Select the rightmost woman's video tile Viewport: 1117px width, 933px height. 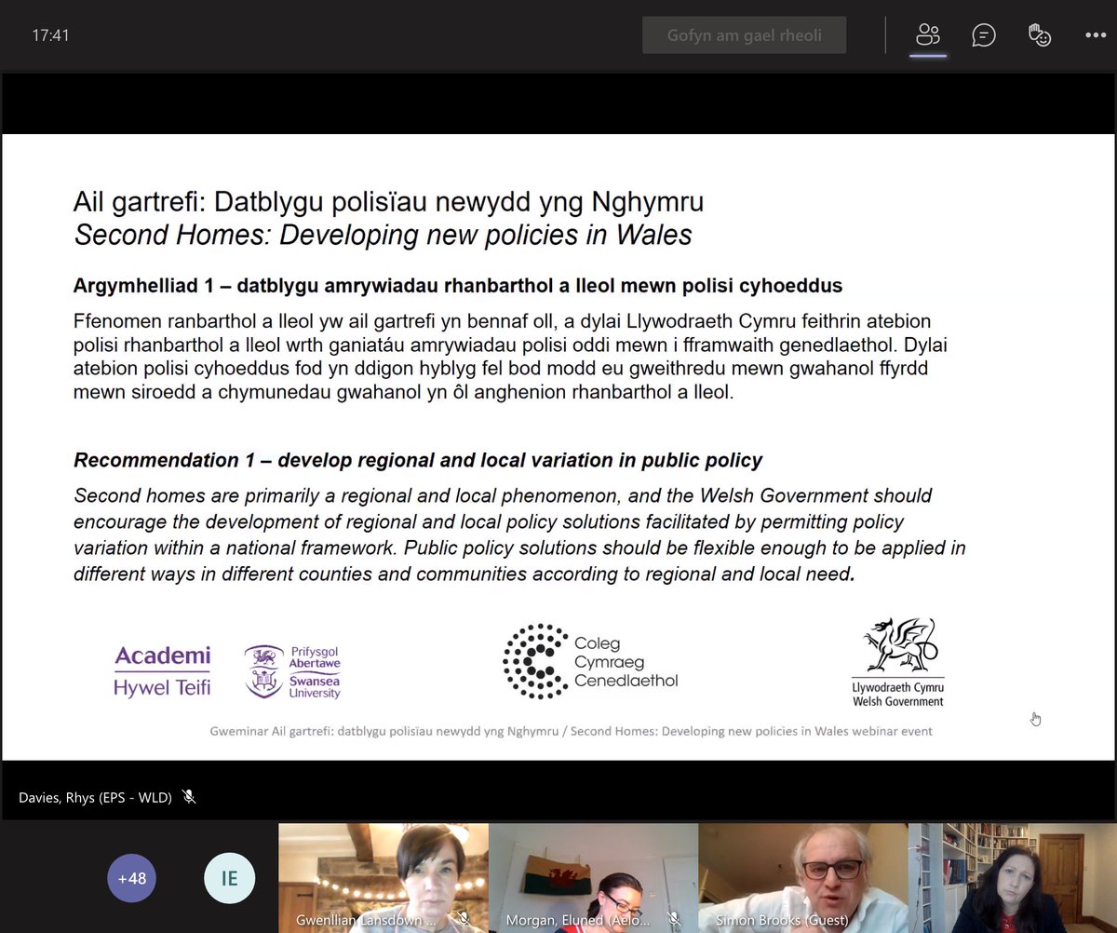pos(1013,878)
